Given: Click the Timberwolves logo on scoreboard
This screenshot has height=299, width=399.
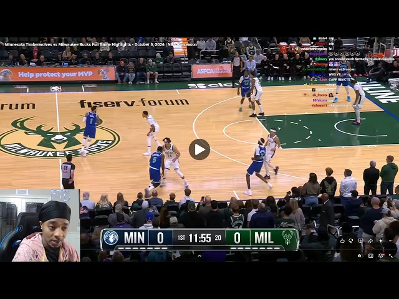Looking at the screenshot, I should pos(111,238).
